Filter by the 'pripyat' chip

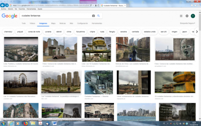[20, 32]
